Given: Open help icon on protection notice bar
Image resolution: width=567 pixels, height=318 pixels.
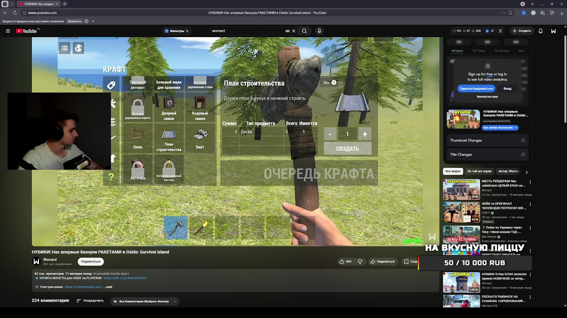Looking at the screenshot, I should pyautogui.click(x=86, y=21).
